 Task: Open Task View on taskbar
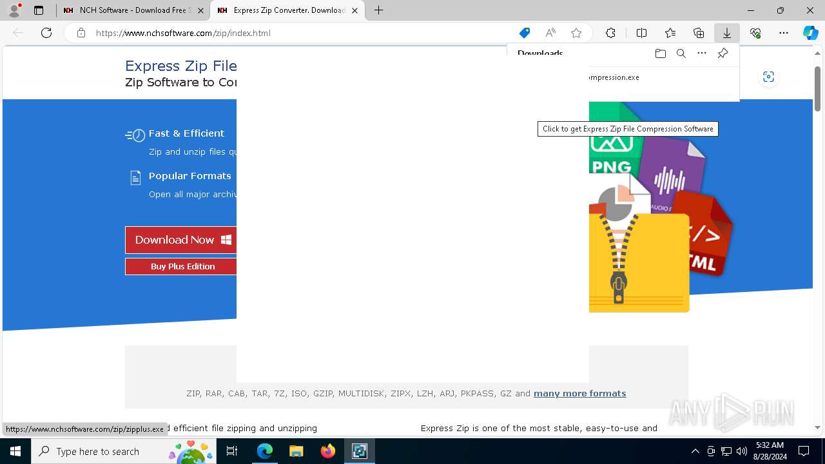click(232, 451)
